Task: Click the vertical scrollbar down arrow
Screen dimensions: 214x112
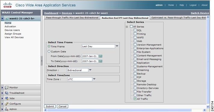Action: click(x=208, y=107)
